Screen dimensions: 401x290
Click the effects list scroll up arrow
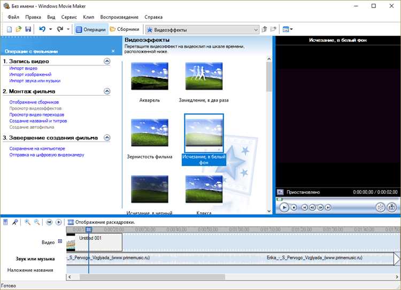point(269,59)
